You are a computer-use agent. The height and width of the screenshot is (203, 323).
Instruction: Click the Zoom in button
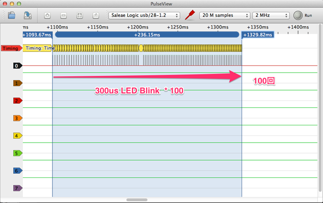tap(48, 16)
